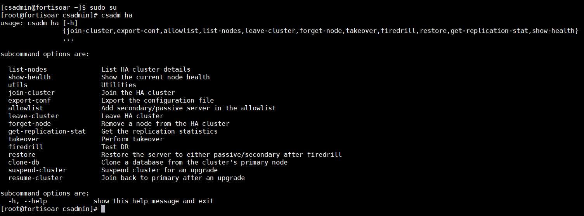Click the 'sudo su' command text
This screenshot has width=584, height=216.
coord(103,7)
